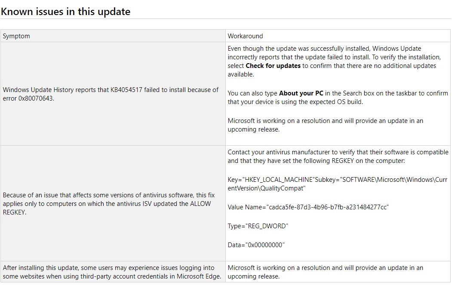Click the Value Name cadca5fe GUID line

click(308, 207)
